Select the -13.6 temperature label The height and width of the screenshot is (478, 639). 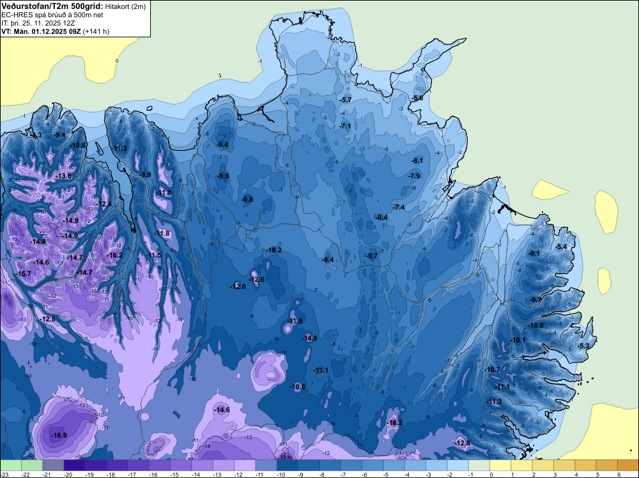pyautogui.click(x=63, y=176)
